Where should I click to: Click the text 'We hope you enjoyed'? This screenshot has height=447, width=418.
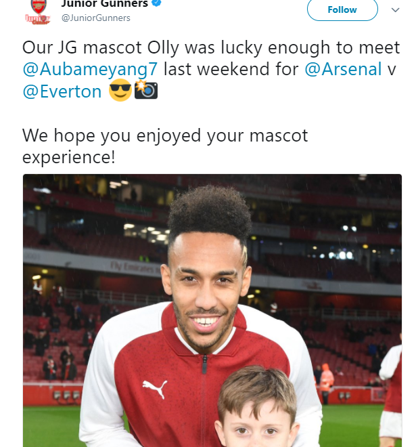coord(112,135)
